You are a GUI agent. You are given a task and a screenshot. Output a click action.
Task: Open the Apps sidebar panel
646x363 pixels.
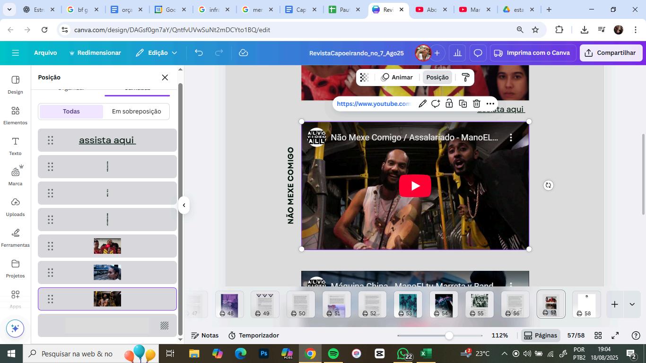(x=15, y=299)
